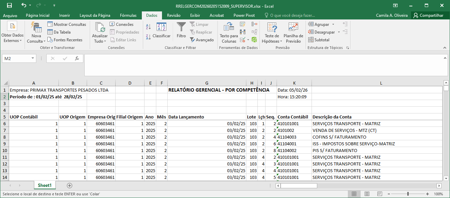
Task: Open the Teste de Hipóteses dropdown
Action: tap(272, 33)
